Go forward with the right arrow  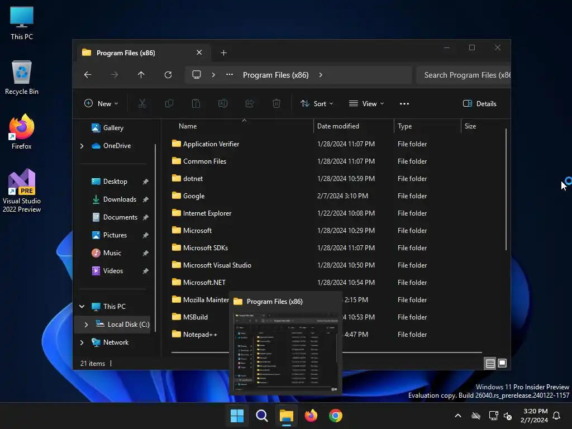coord(115,75)
